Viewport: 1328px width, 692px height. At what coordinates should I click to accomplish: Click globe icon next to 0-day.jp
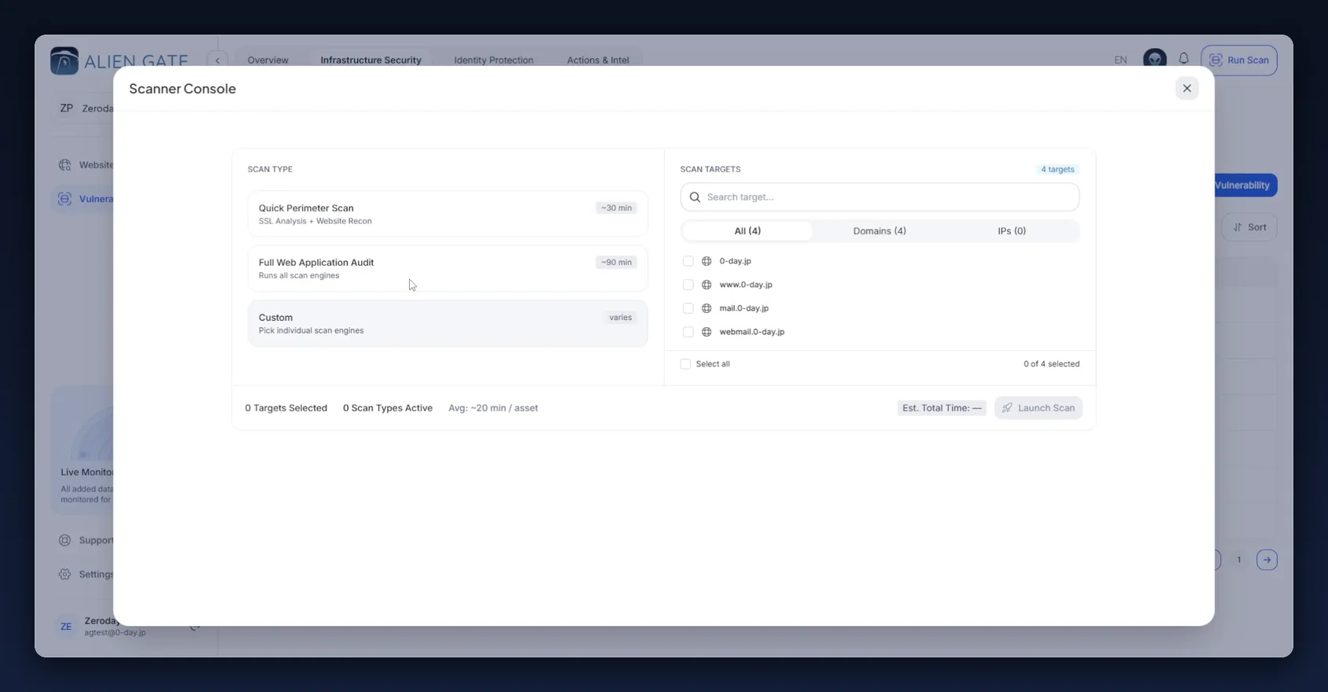(x=706, y=261)
